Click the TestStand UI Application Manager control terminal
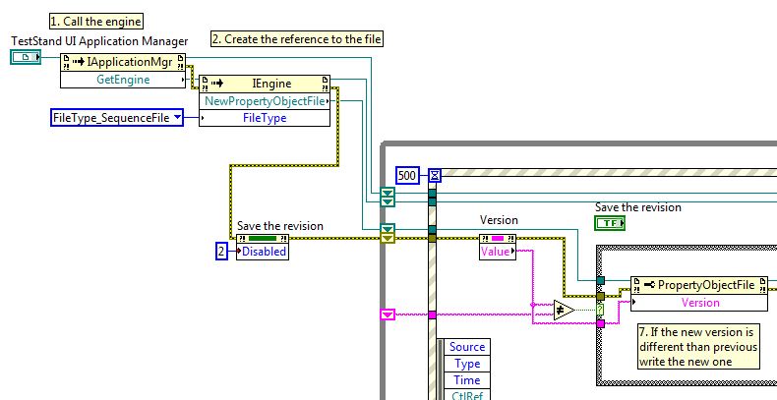Screen dimensions: 777x400 point(26,57)
